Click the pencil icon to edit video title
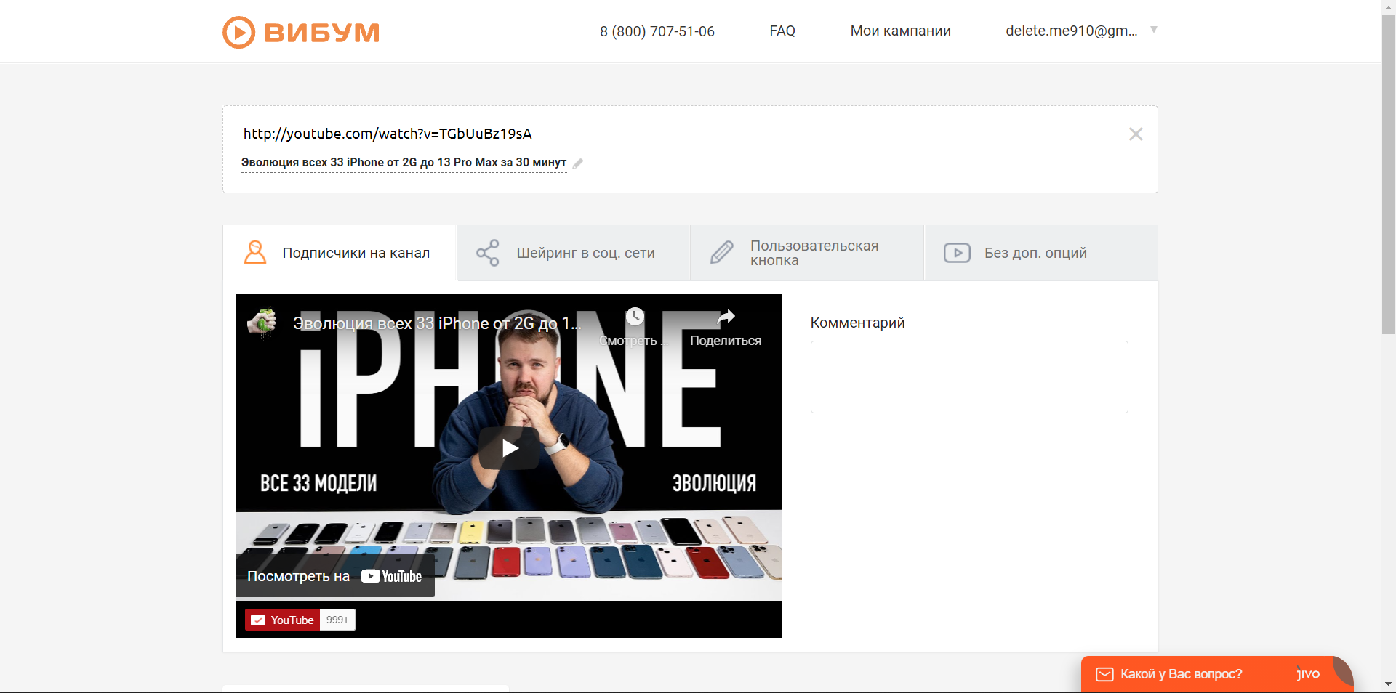This screenshot has width=1396, height=693. point(578,163)
